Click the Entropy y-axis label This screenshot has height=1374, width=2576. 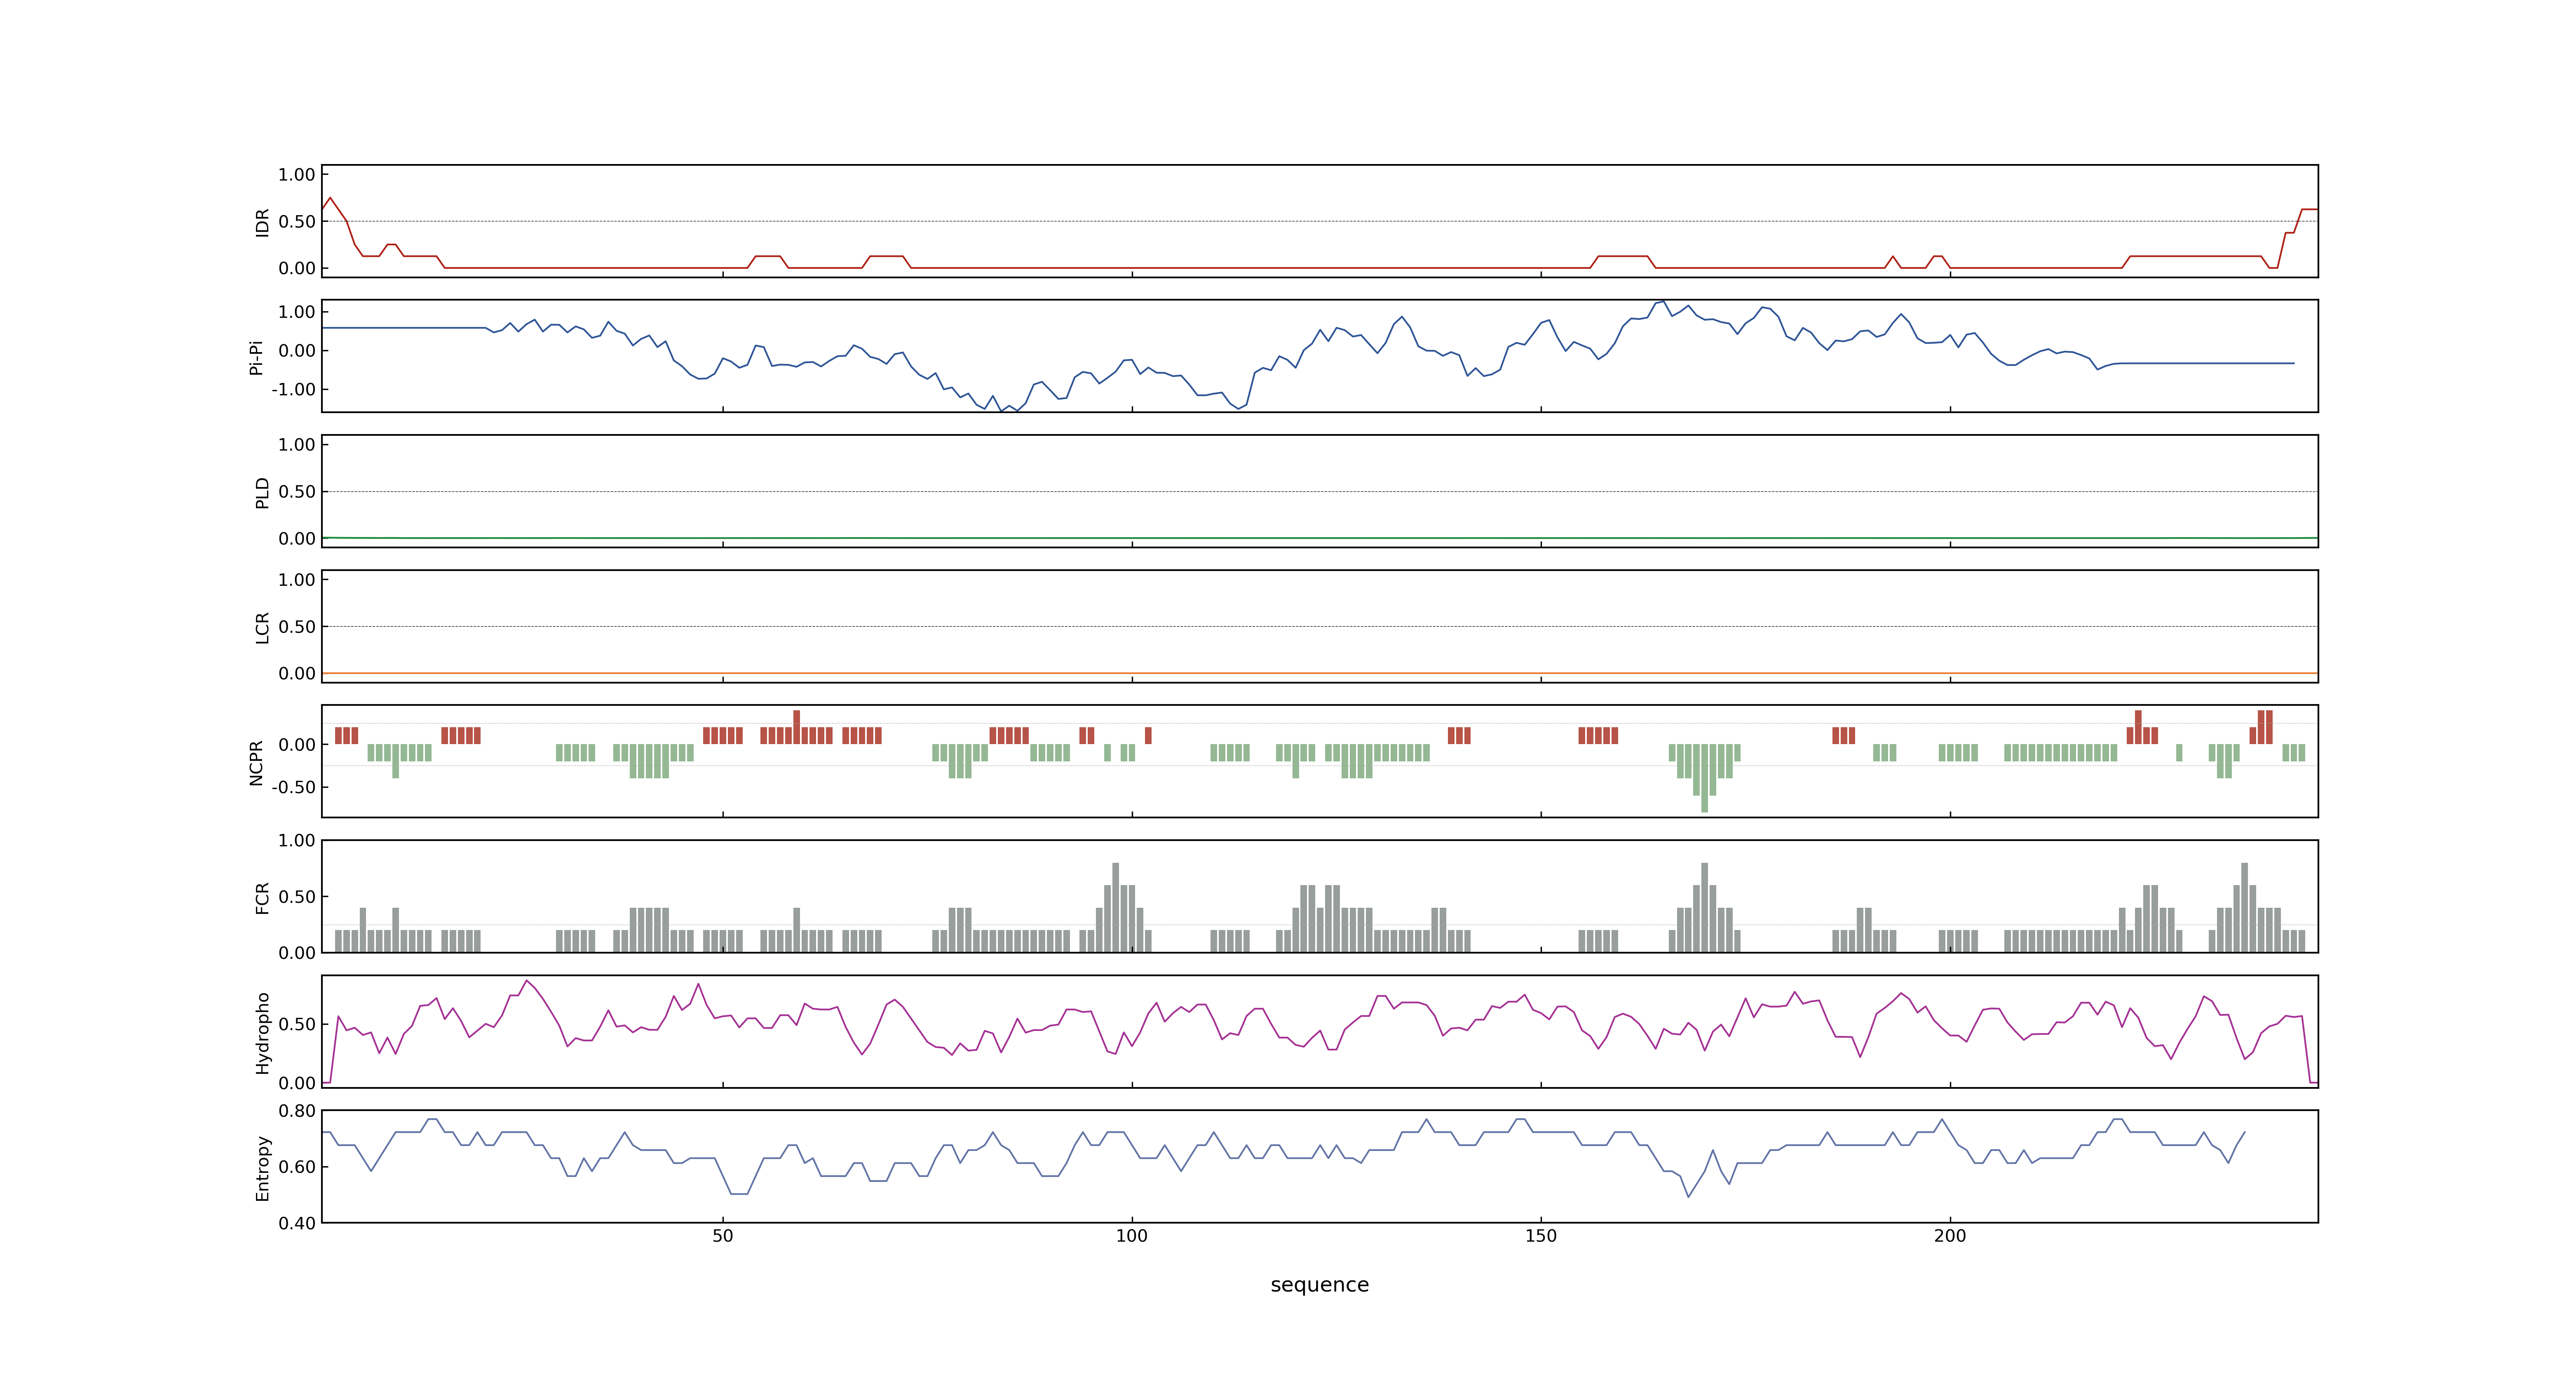pos(263,1167)
